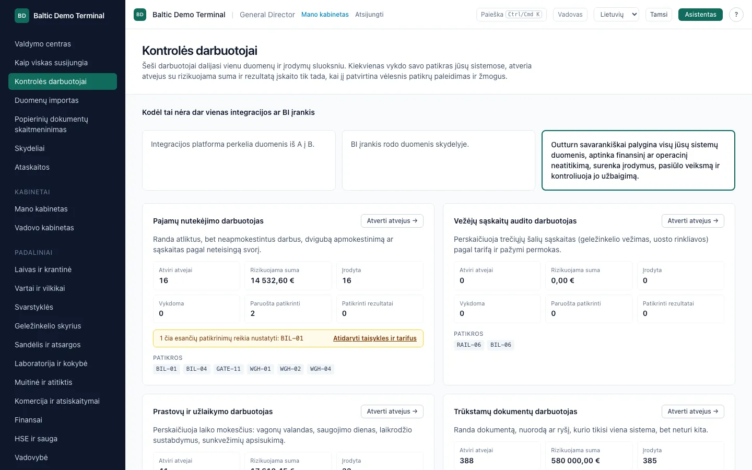Open the help question mark button
The height and width of the screenshot is (470, 752).
coord(736,15)
